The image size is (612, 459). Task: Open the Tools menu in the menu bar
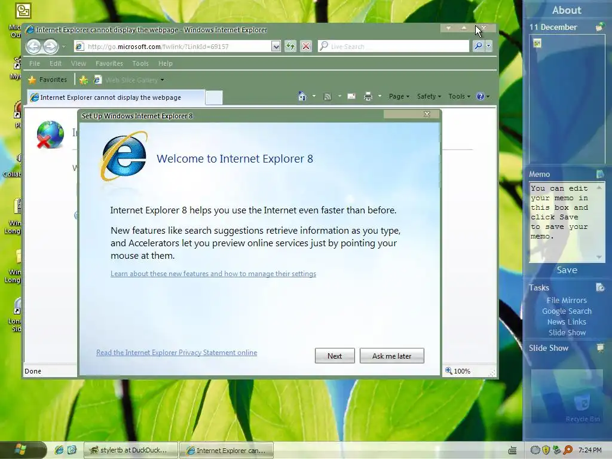pos(140,63)
